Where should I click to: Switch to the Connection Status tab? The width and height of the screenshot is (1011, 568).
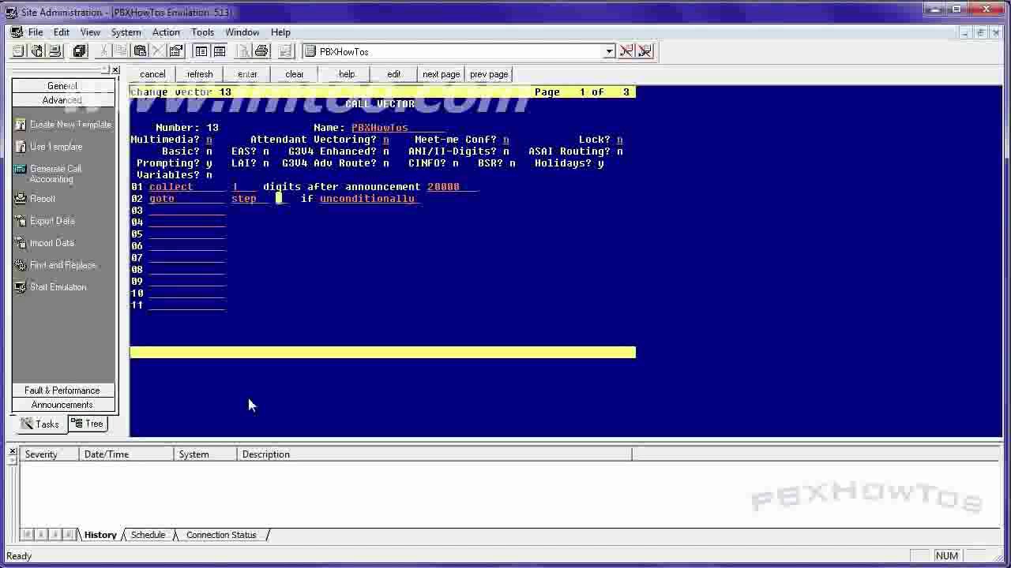[221, 535]
